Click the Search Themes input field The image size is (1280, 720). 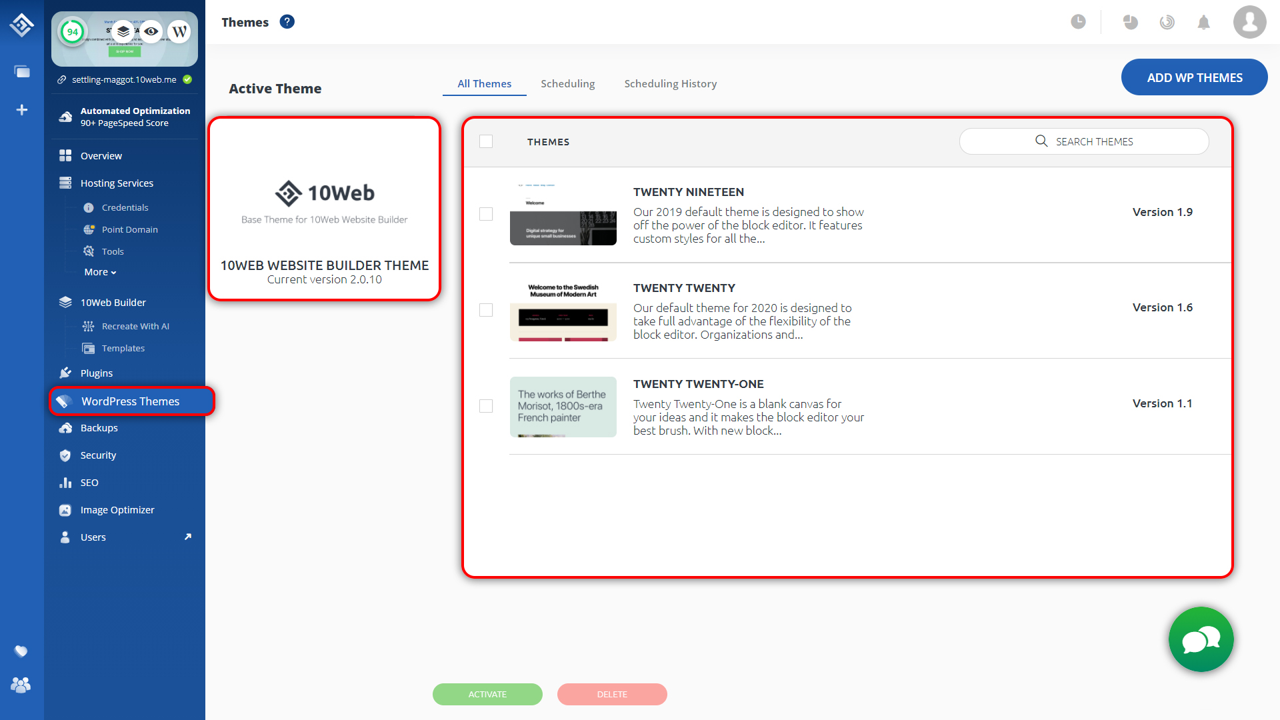[x=1084, y=141]
